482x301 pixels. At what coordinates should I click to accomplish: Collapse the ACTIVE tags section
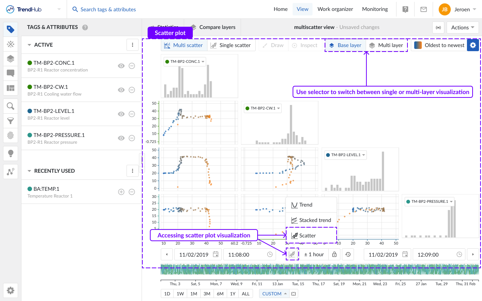29,45
